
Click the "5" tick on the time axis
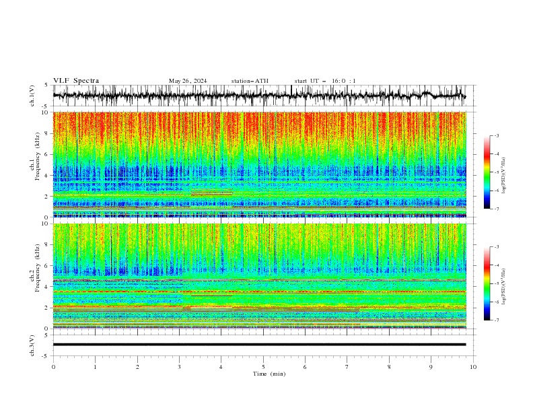pos(263,367)
